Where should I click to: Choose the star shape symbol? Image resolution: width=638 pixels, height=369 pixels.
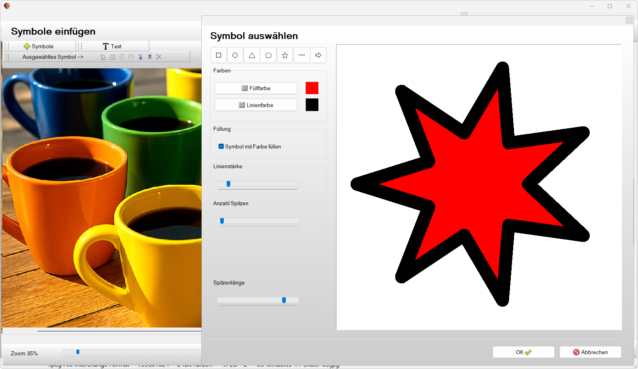[285, 55]
